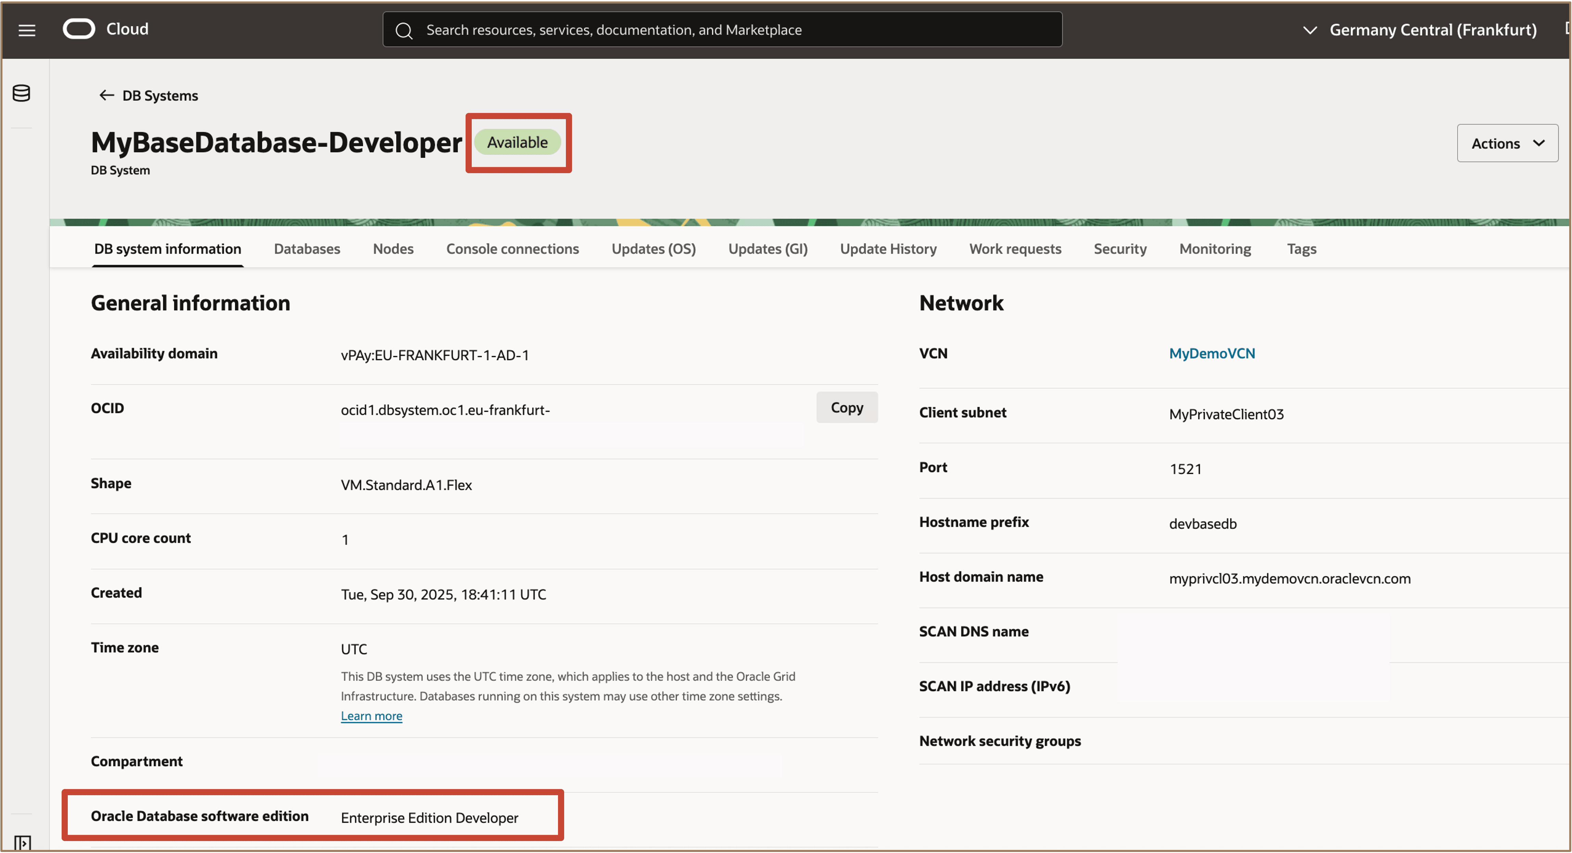Go to Updates (OS) tab
Viewport: 1572px width, 853px height.
point(653,249)
